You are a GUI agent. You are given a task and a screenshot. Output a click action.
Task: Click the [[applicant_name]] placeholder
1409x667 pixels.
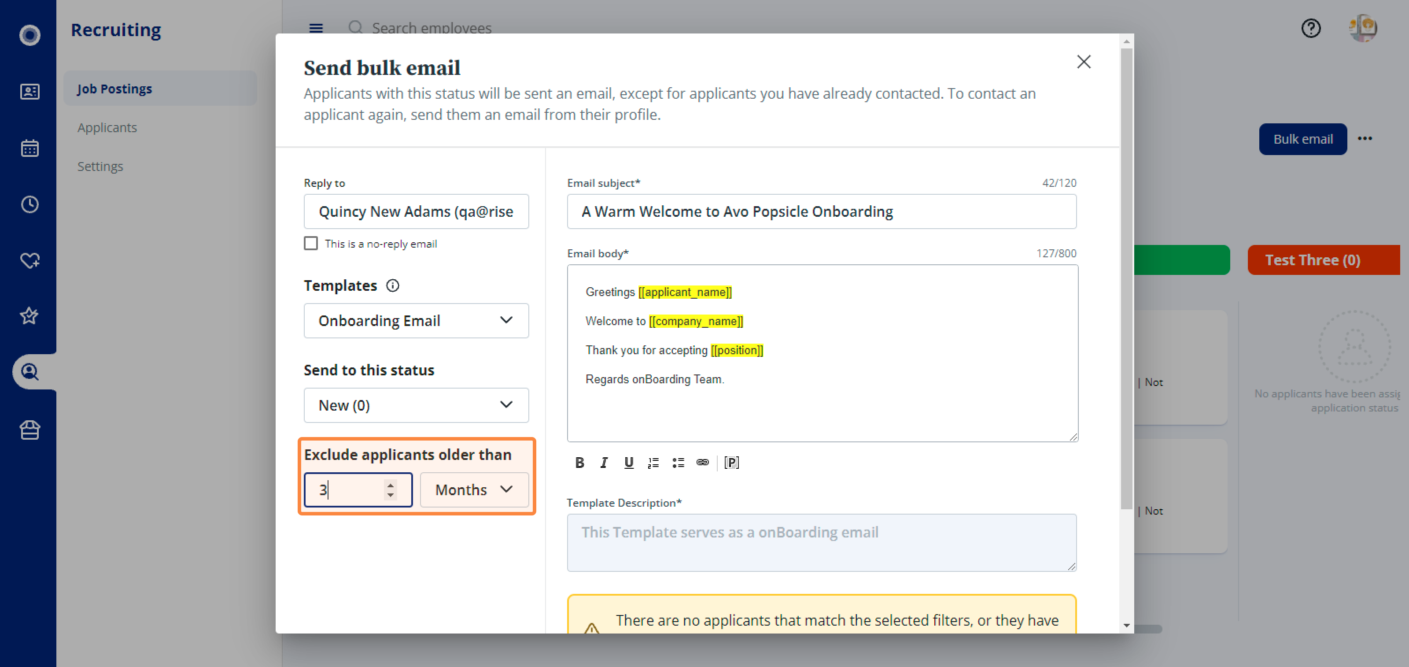(x=684, y=292)
